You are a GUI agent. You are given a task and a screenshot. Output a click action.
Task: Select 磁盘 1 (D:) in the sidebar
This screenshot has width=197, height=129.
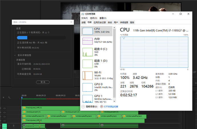click(97, 64)
